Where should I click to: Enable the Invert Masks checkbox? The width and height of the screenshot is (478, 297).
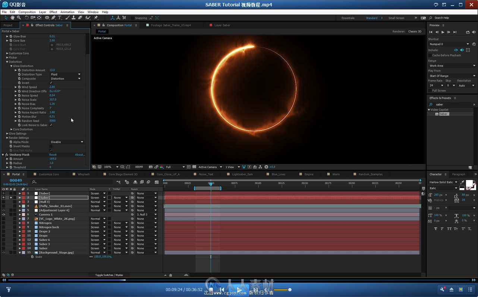click(51, 146)
